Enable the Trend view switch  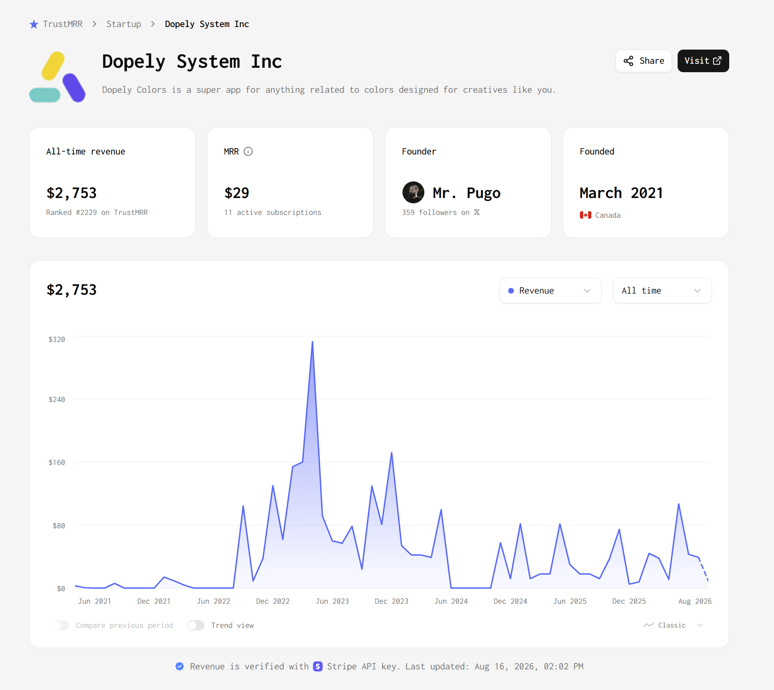tap(196, 625)
